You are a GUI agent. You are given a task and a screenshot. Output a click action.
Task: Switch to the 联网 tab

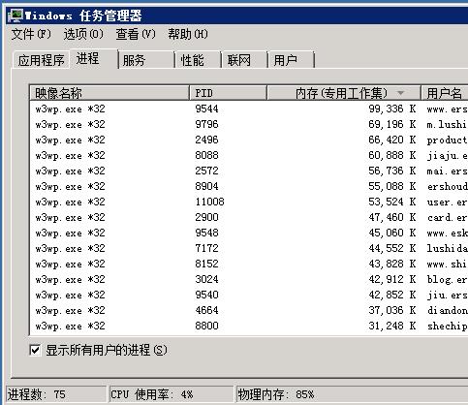pos(244,60)
